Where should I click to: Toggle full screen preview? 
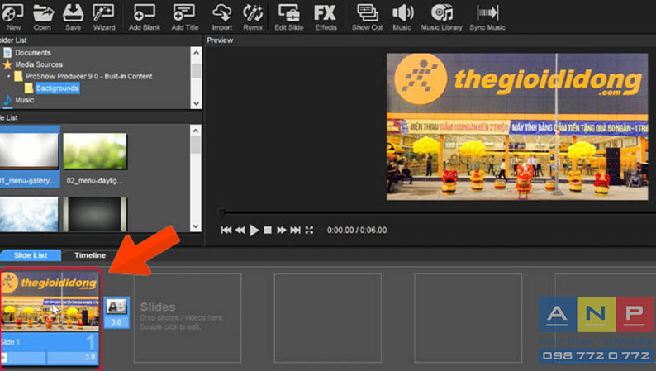[309, 230]
